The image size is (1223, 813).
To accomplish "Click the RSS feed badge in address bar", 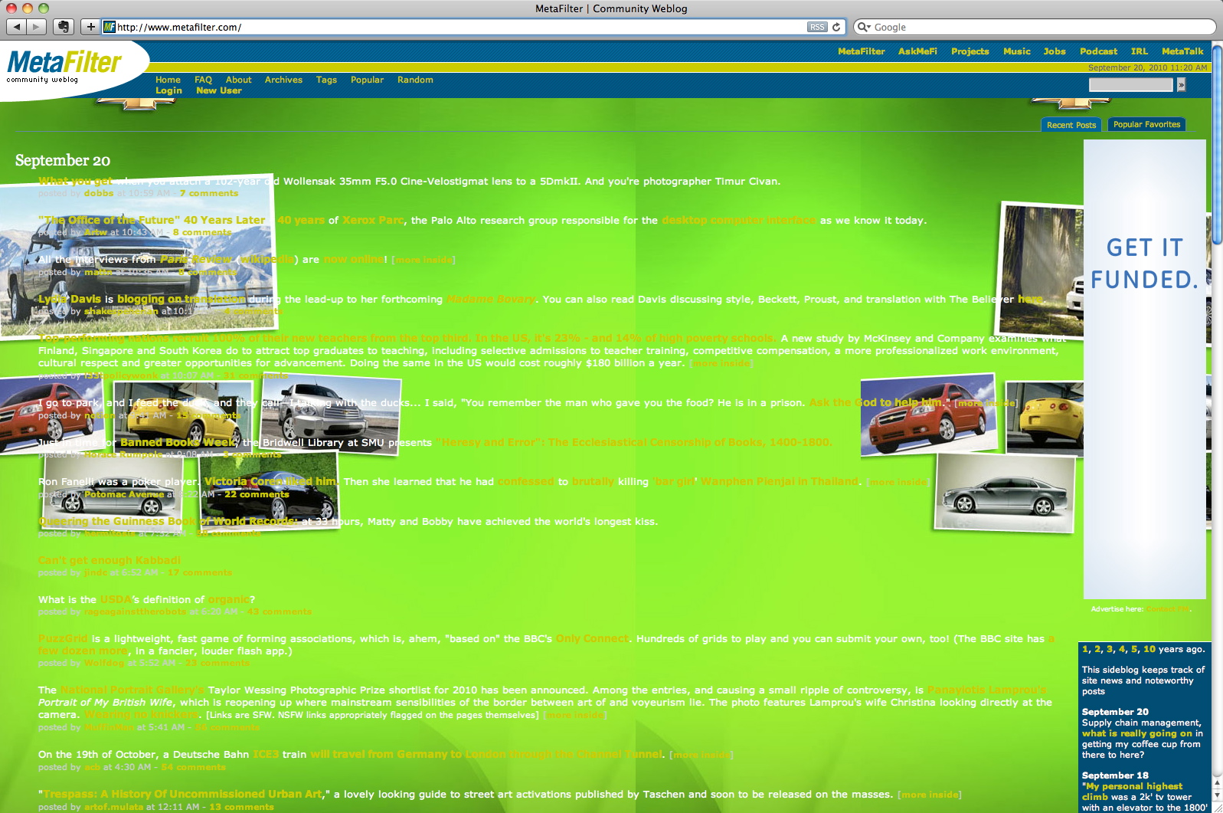I will pos(817,27).
